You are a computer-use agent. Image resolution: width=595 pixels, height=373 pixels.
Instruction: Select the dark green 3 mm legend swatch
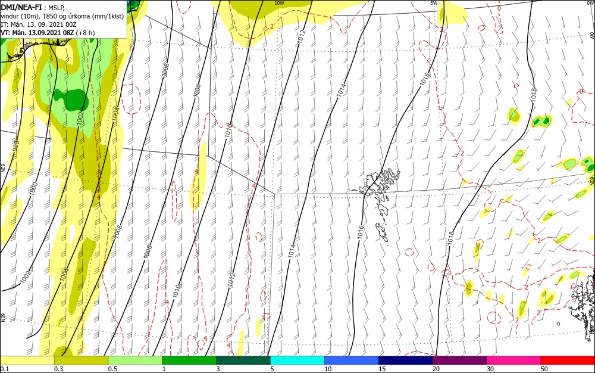[243, 361]
